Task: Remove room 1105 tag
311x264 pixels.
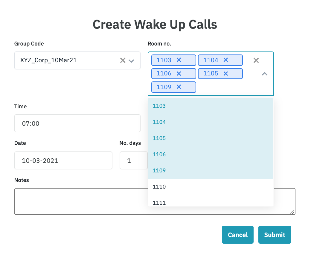Action: click(226, 73)
